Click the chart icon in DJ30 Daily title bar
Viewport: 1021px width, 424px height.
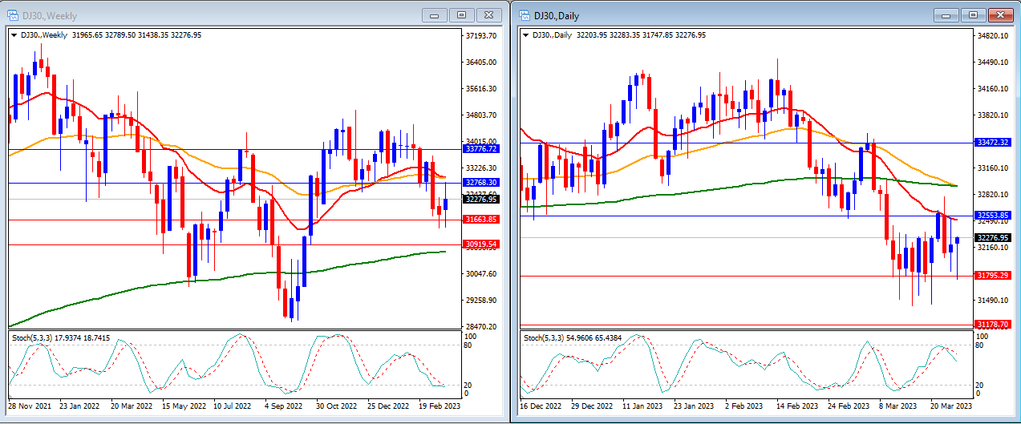(x=525, y=14)
